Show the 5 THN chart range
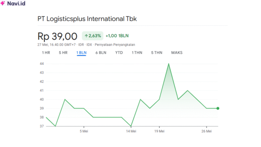The image size is (261, 147). tap(157, 53)
